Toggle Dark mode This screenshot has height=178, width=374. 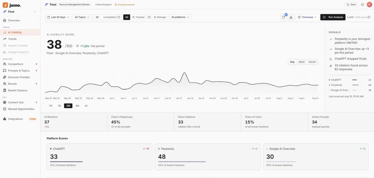[351, 4]
